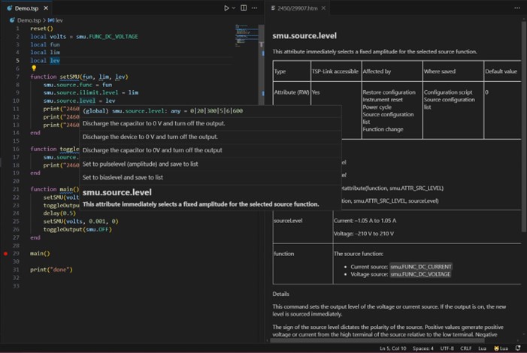Screen dimensions: 527x353
Task: Open the run options dropdown arrow
Action: click(234, 8)
